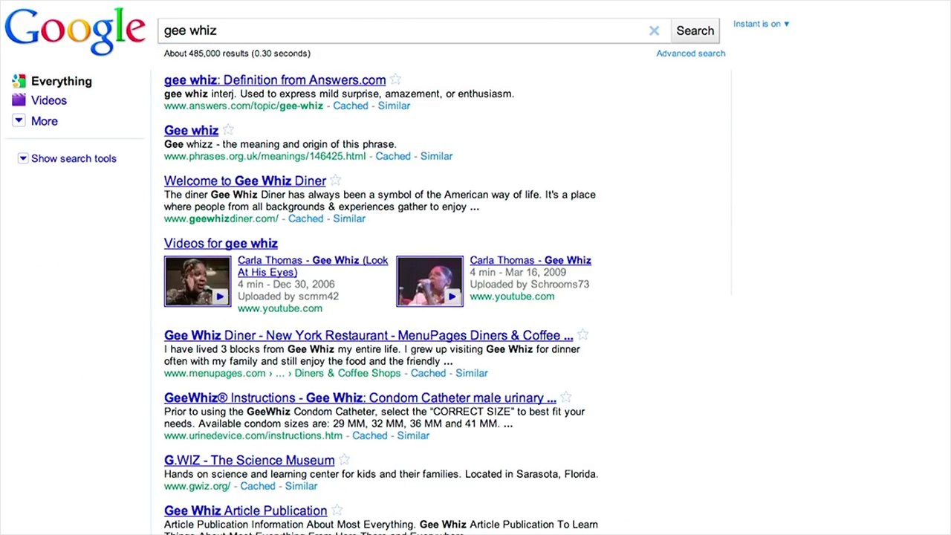Click the www.answers.com/topic/gee-whiz URL text
The height and width of the screenshot is (535, 951).
[244, 106]
